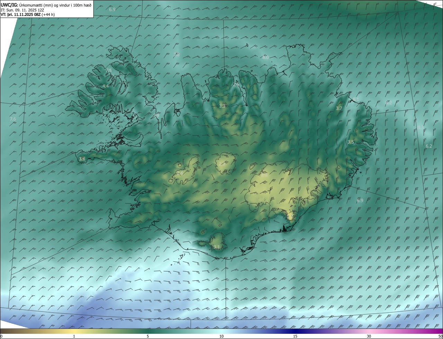Select the 30 tick label on the color scale
This screenshot has height=339, width=443.
[369, 336]
